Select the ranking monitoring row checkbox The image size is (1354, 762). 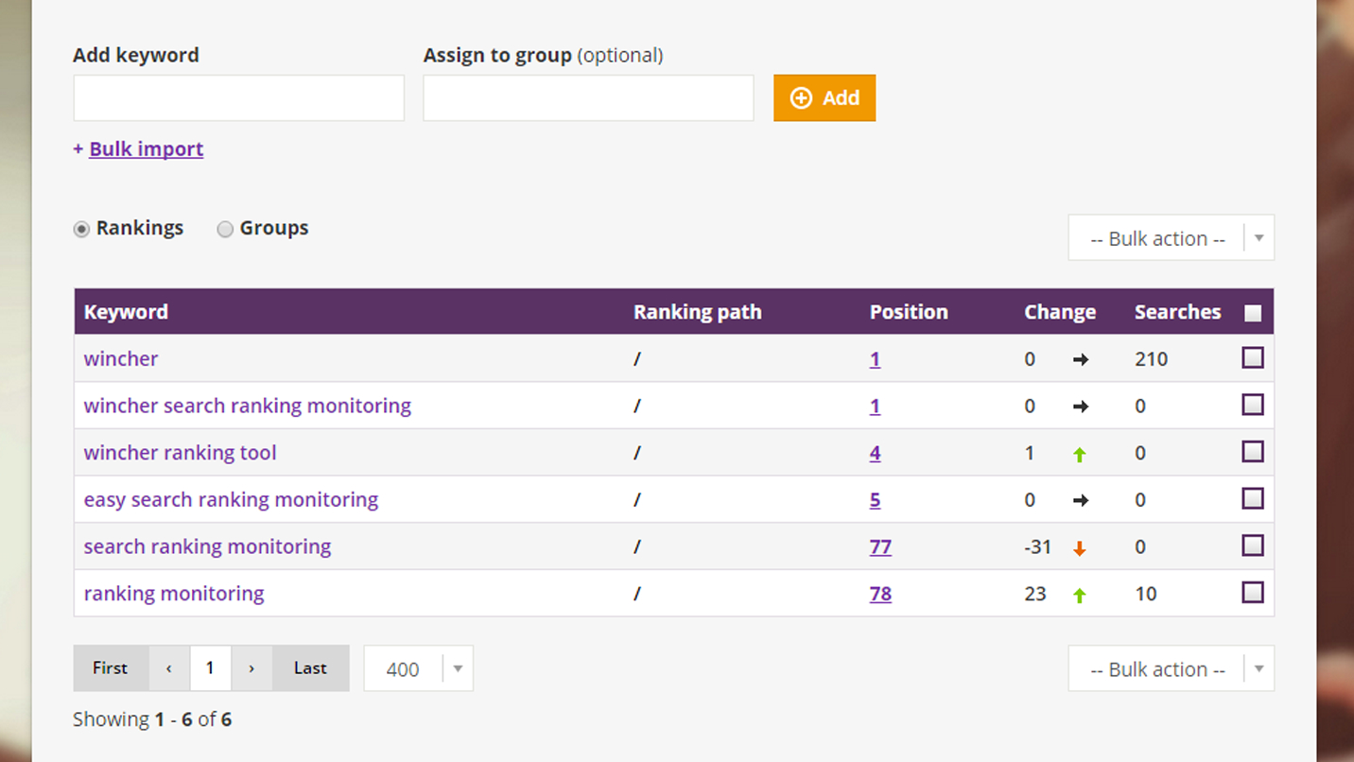point(1253,593)
